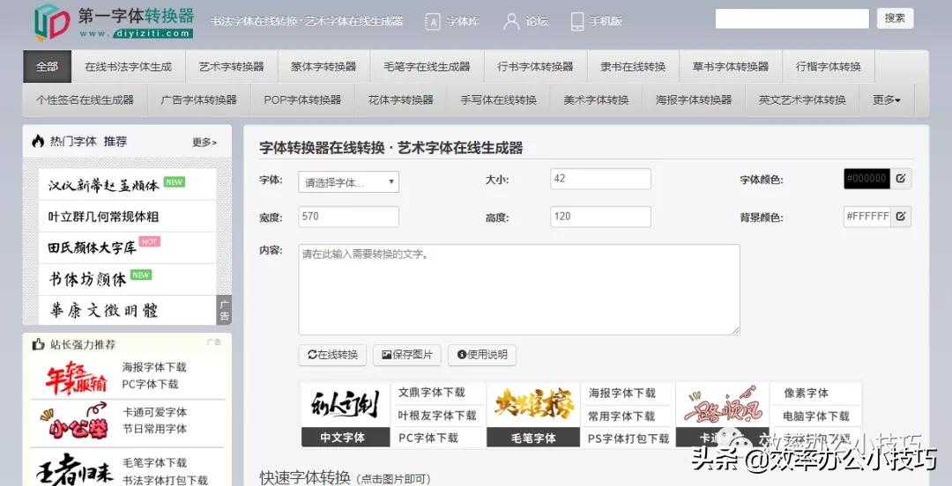
Task: Expand the 更多 dropdown in the navigation
Action: click(x=887, y=100)
